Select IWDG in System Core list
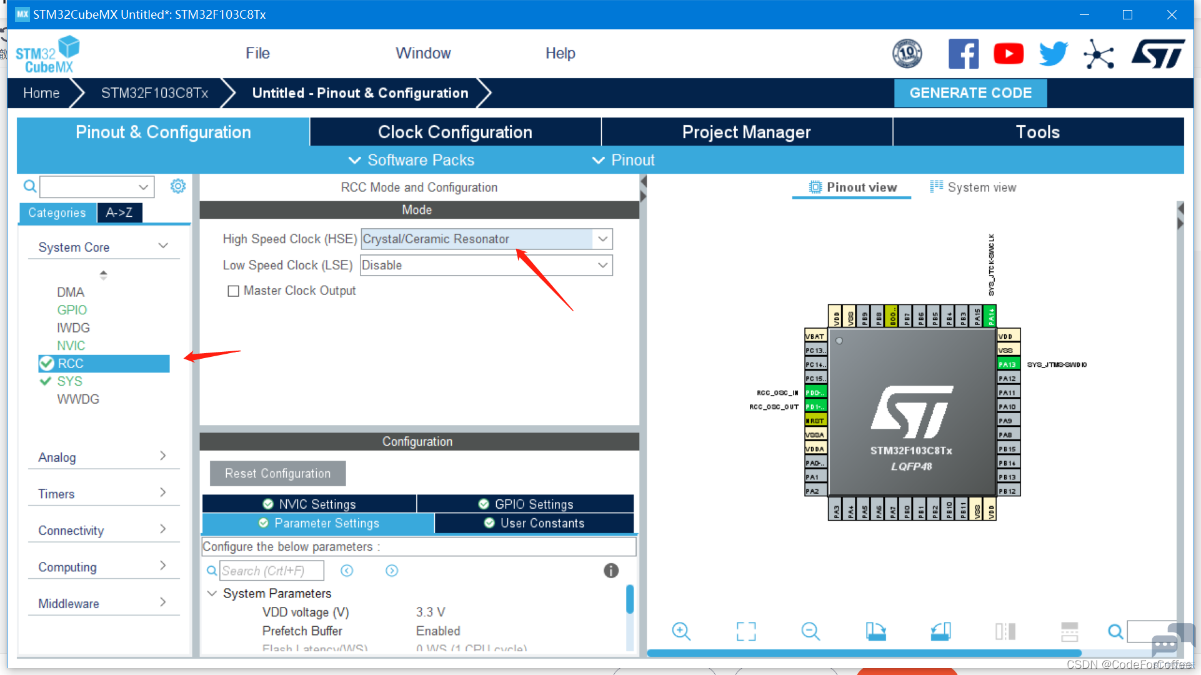The height and width of the screenshot is (675, 1201). click(74, 327)
